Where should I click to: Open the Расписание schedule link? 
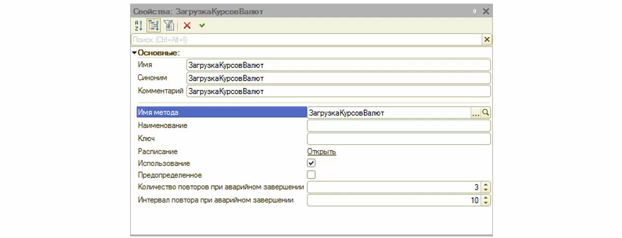click(321, 152)
